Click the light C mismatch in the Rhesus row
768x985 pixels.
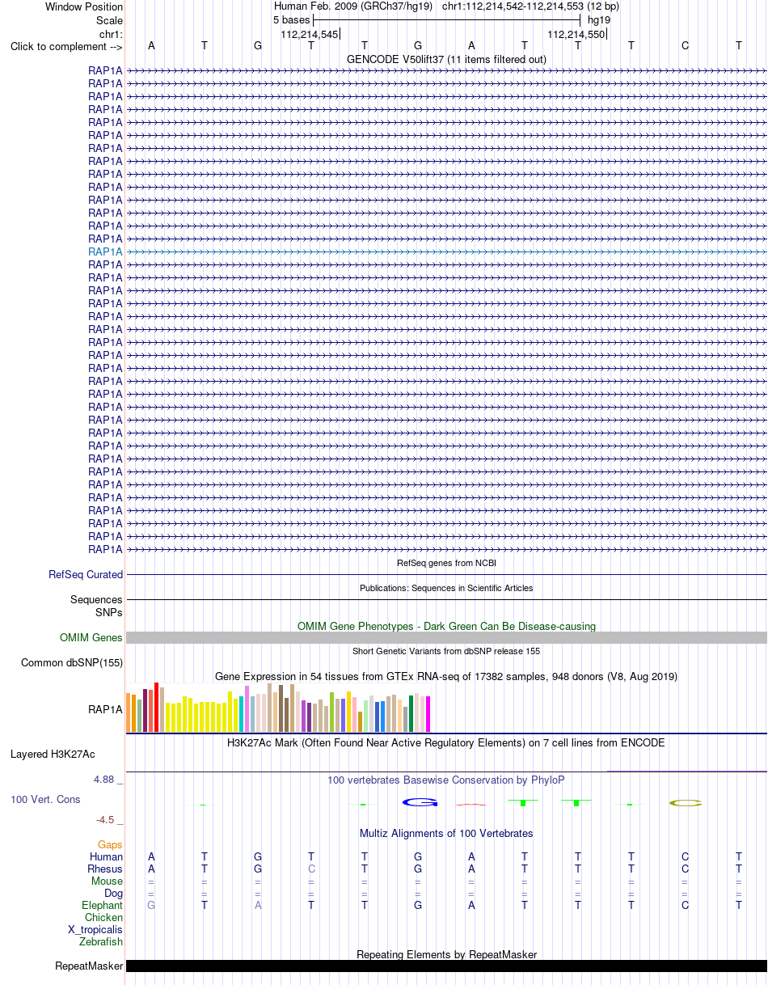[311, 869]
